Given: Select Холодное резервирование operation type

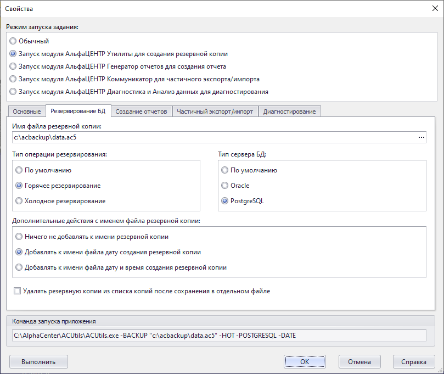Looking at the screenshot, I should tap(20, 201).
